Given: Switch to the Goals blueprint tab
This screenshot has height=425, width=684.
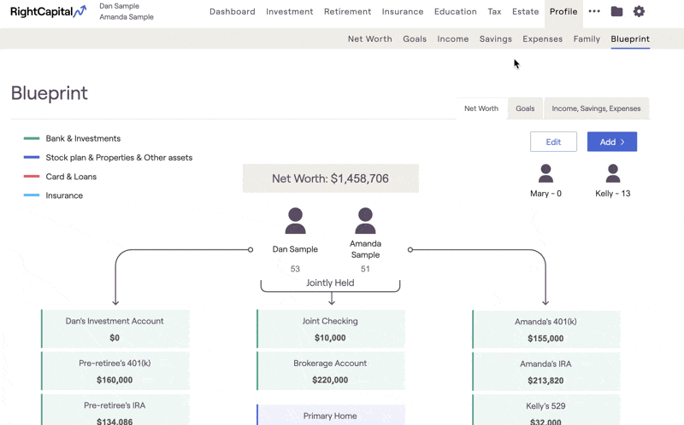Looking at the screenshot, I should click(525, 108).
